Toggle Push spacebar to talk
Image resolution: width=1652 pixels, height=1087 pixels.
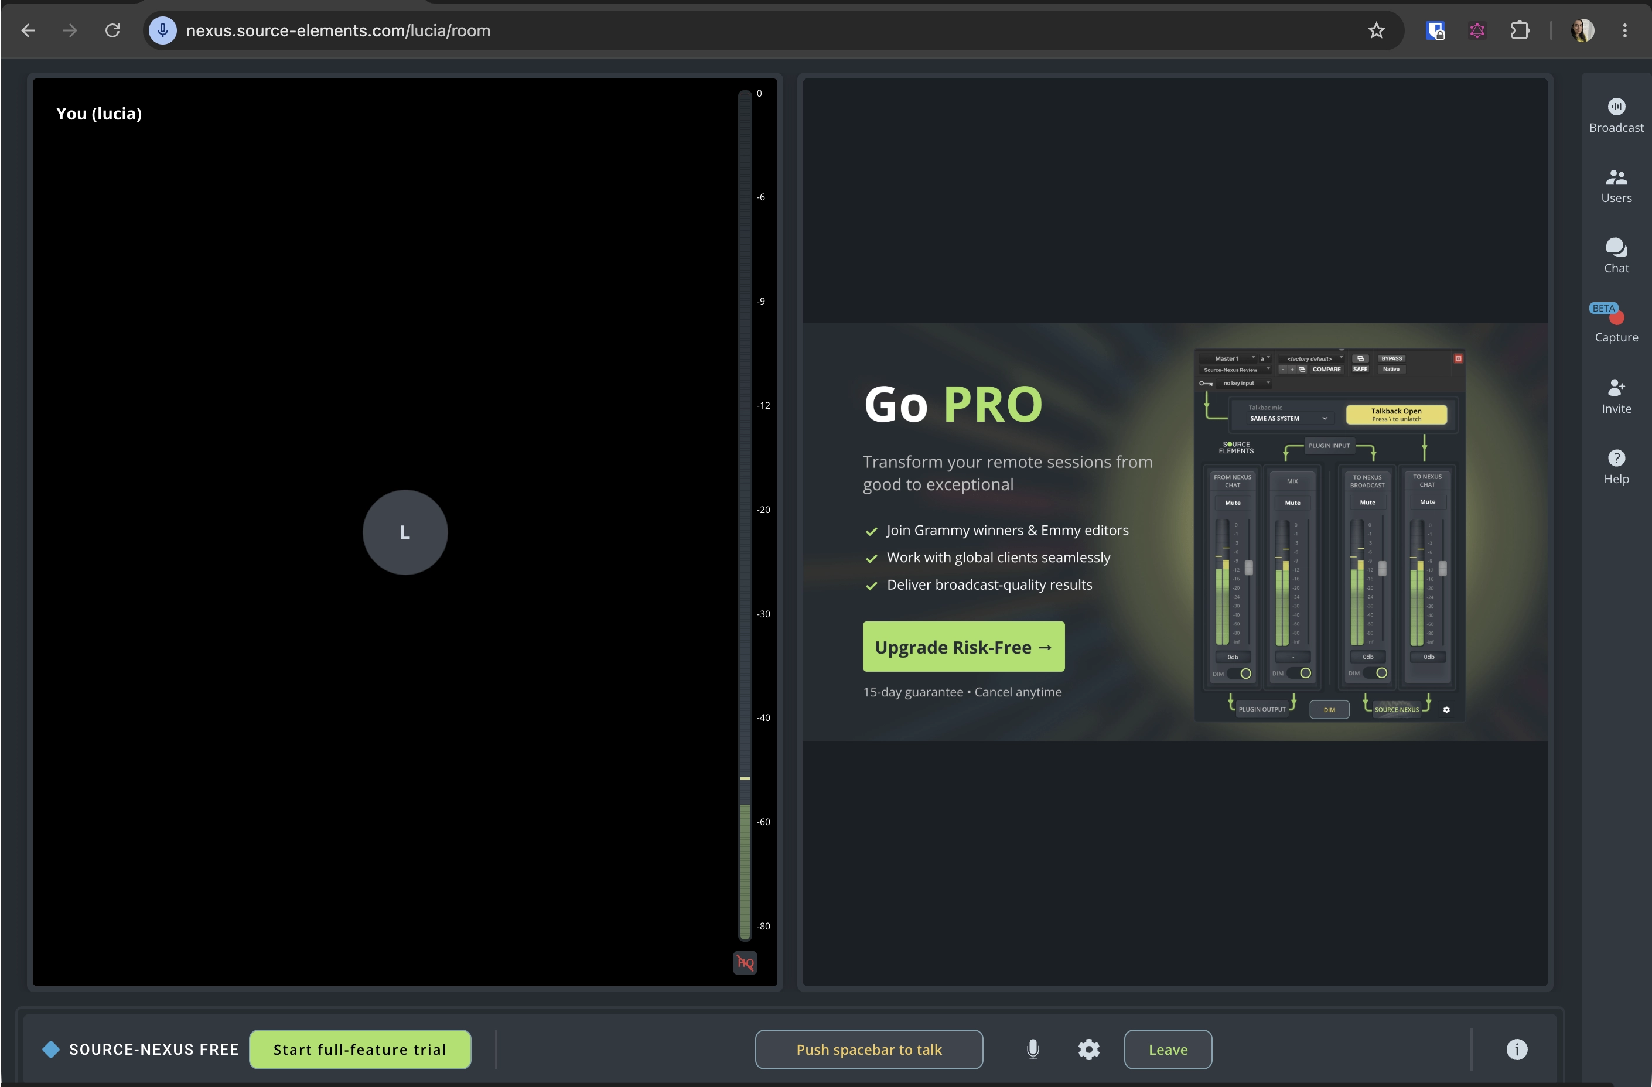[x=868, y=1049]
